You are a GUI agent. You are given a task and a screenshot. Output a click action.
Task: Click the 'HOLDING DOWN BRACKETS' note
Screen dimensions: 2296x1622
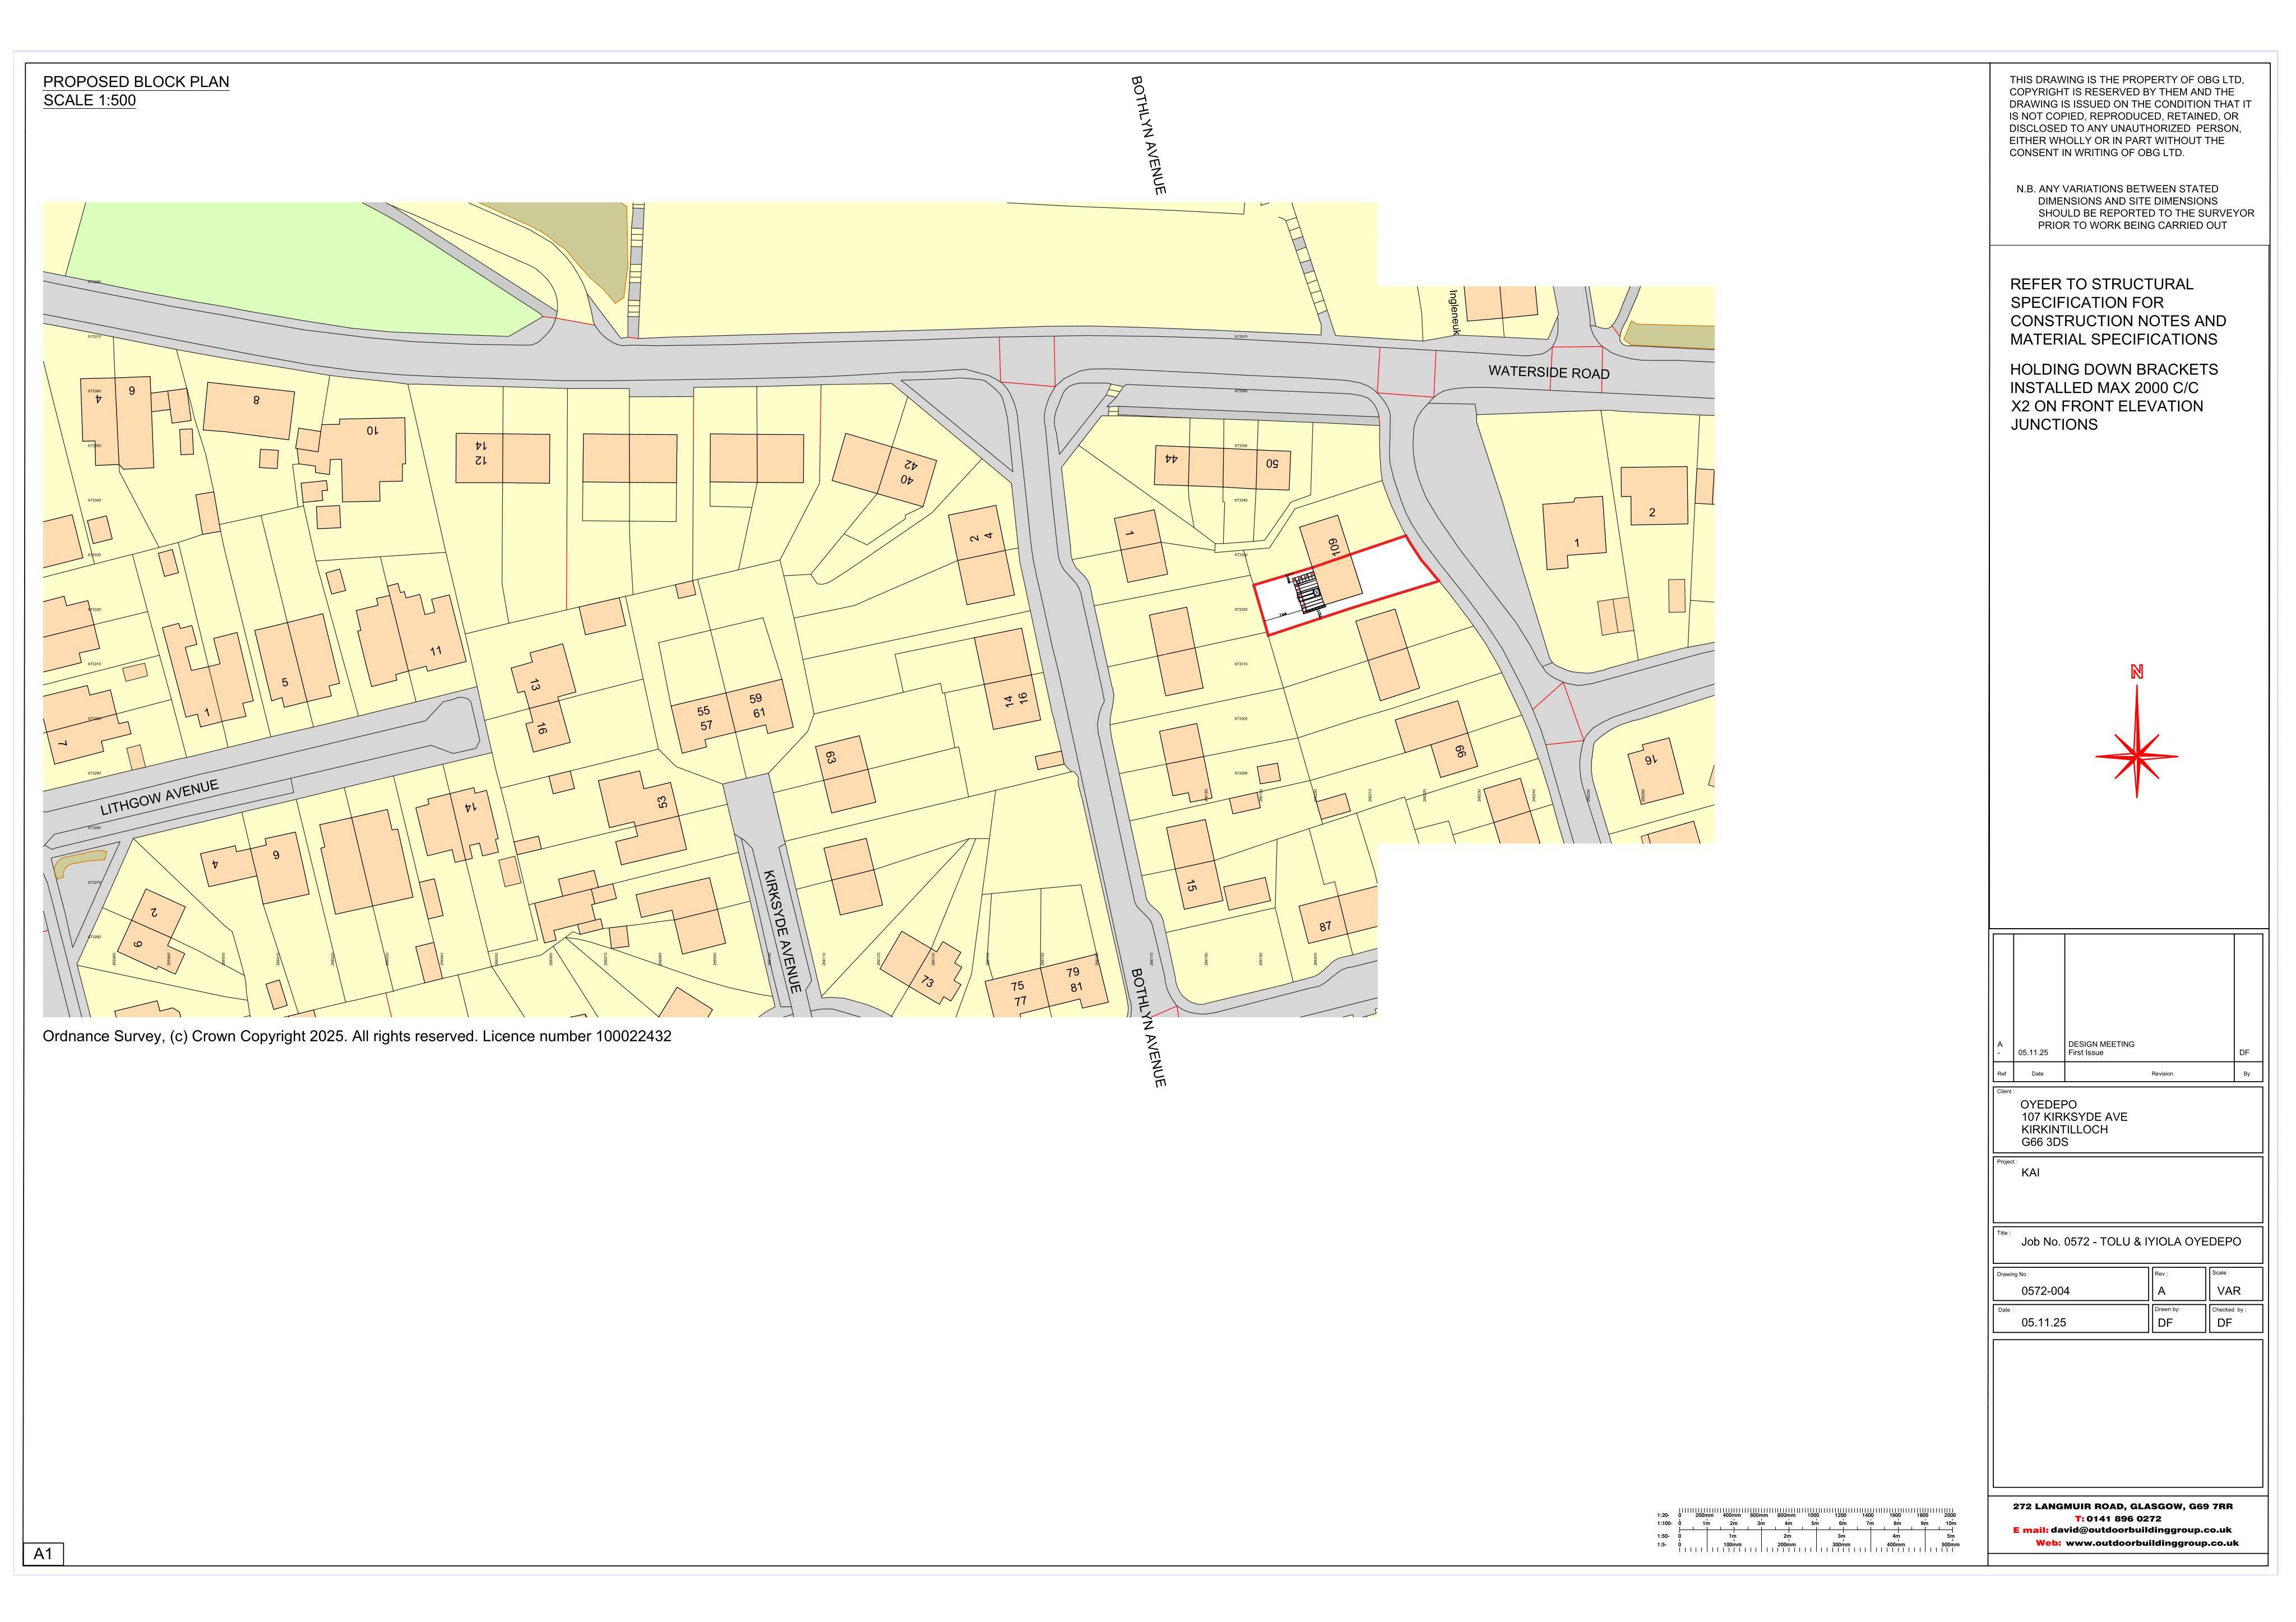(x=2114, y=397)
